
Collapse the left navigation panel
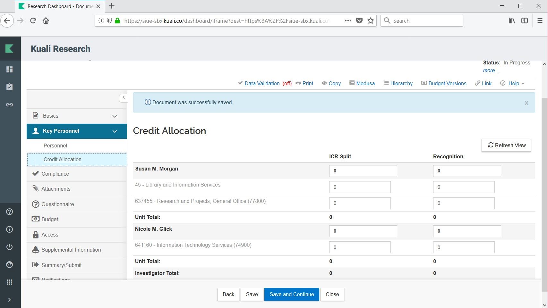coord(124,97)
